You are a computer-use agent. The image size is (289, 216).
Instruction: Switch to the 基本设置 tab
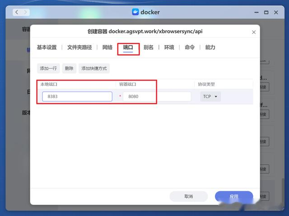tap(47, 47)
